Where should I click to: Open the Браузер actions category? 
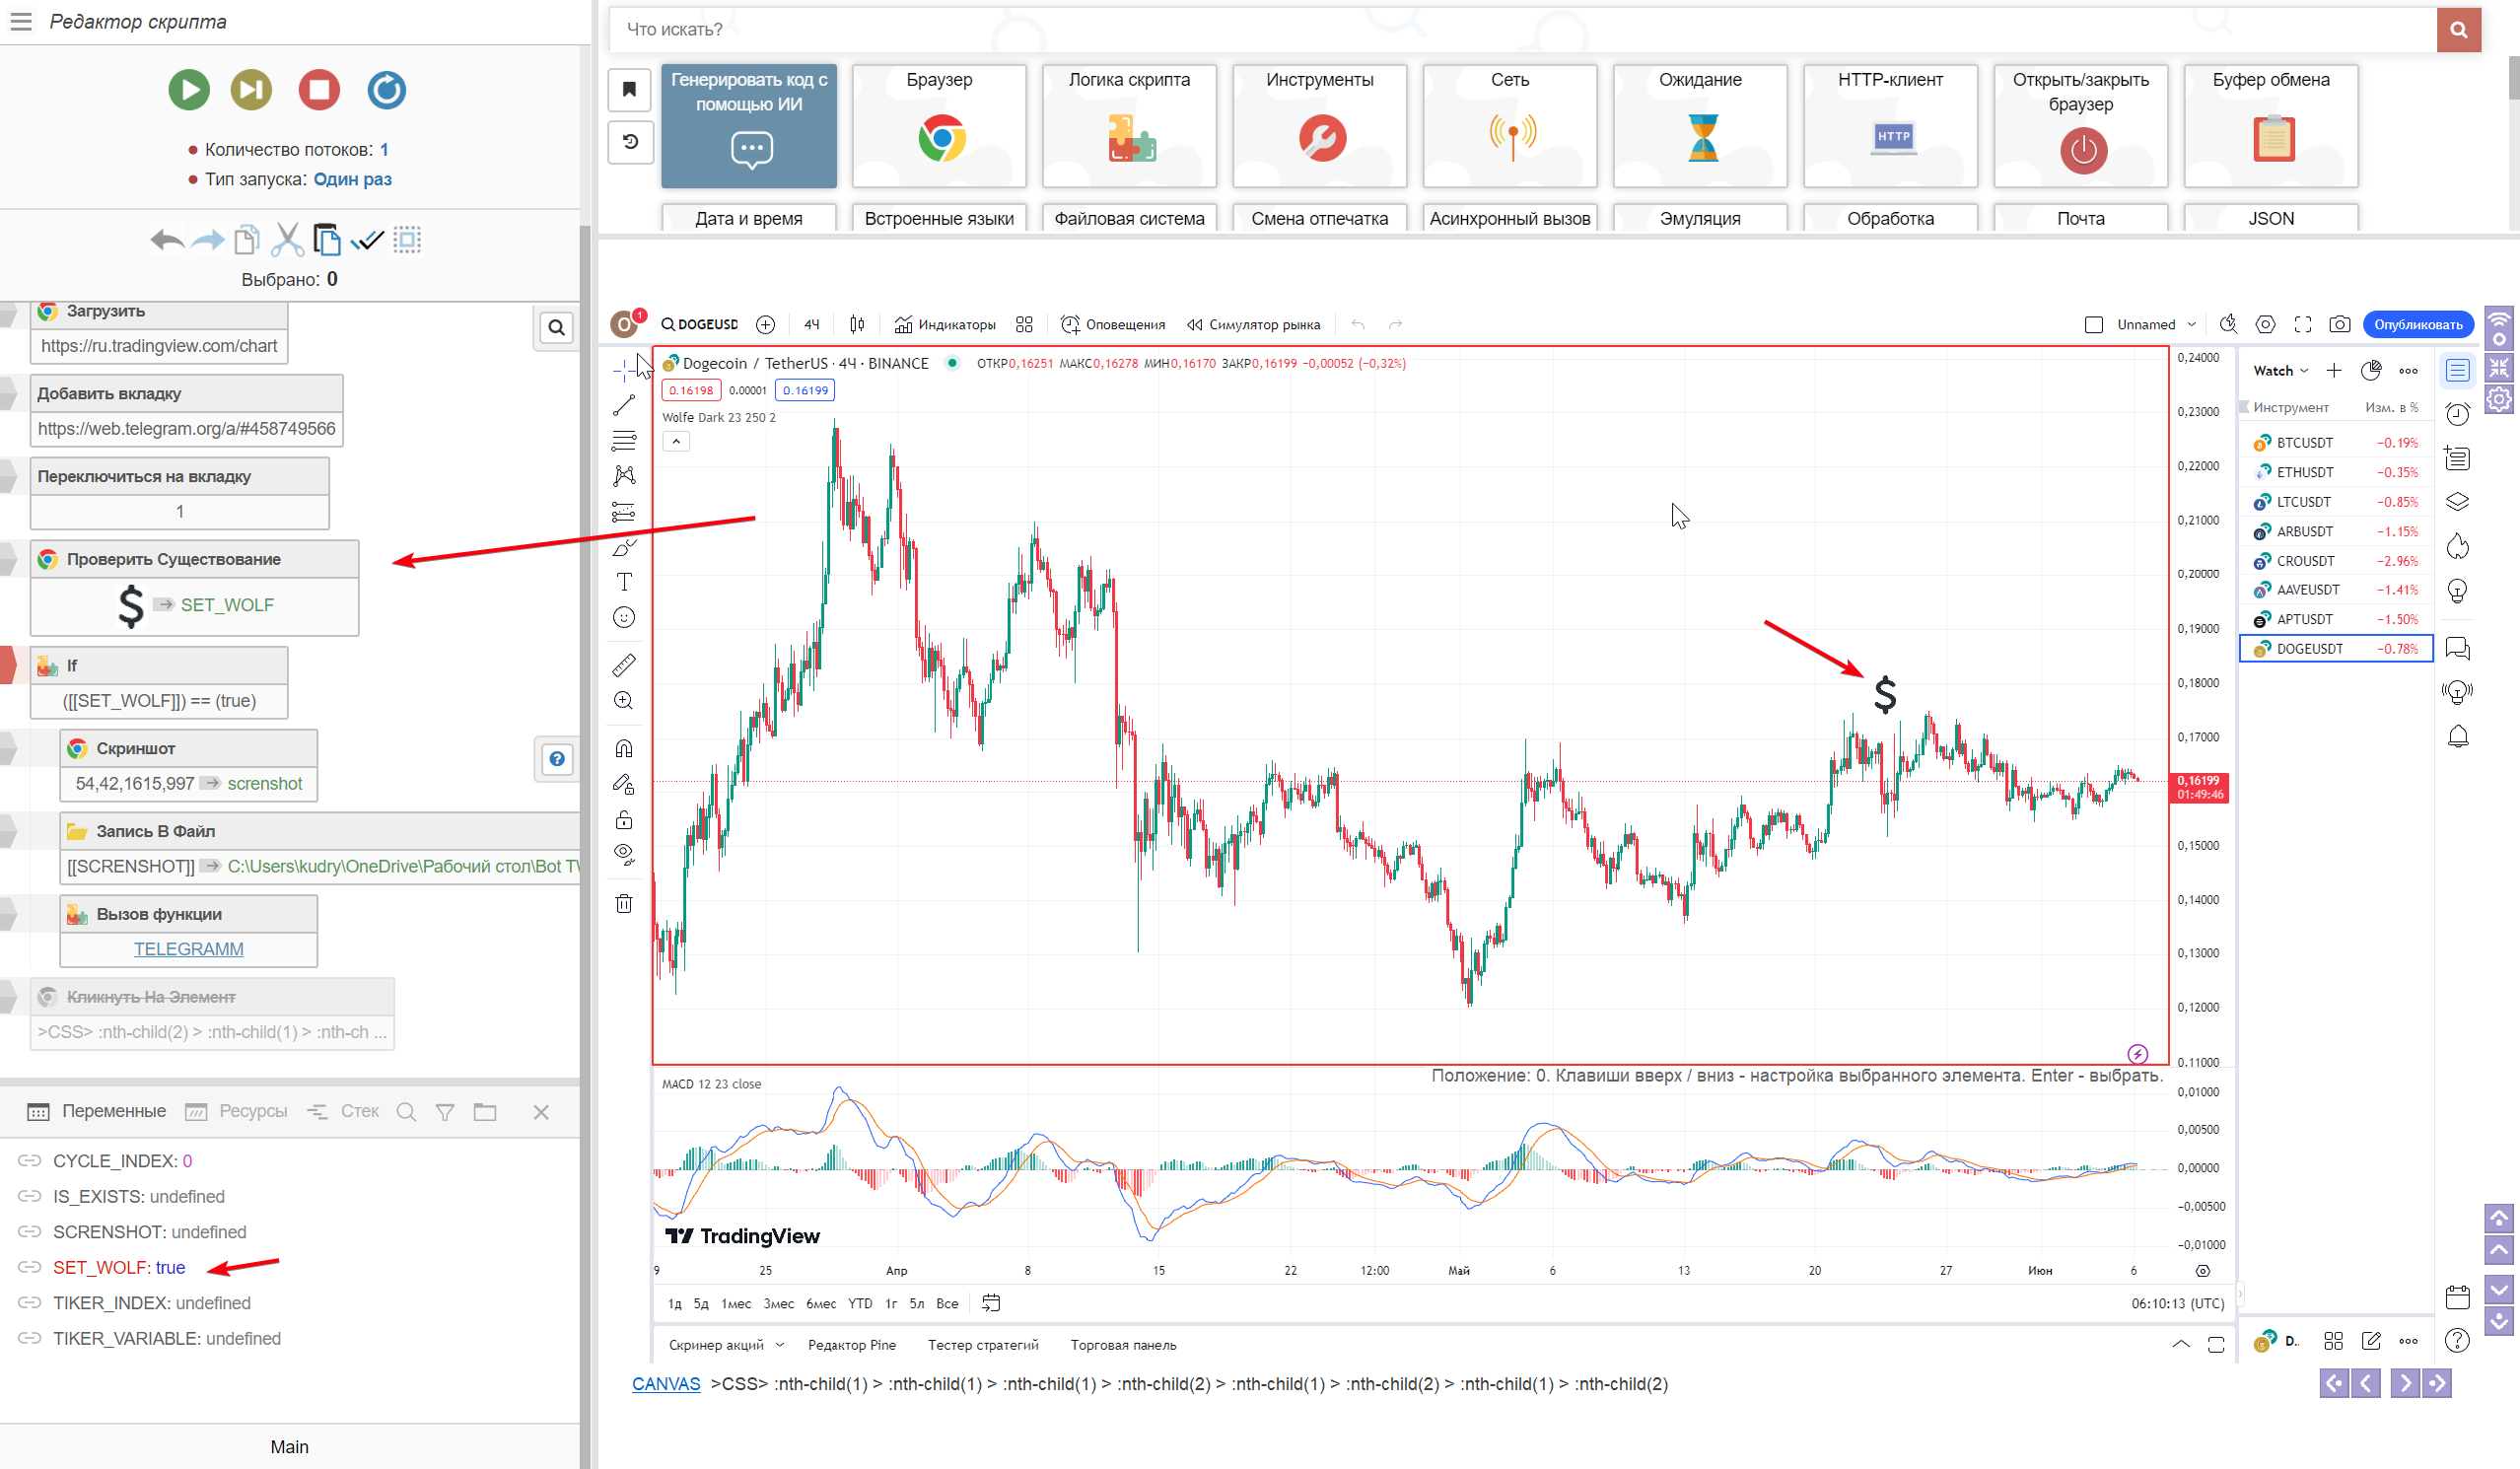pos(939,125)
